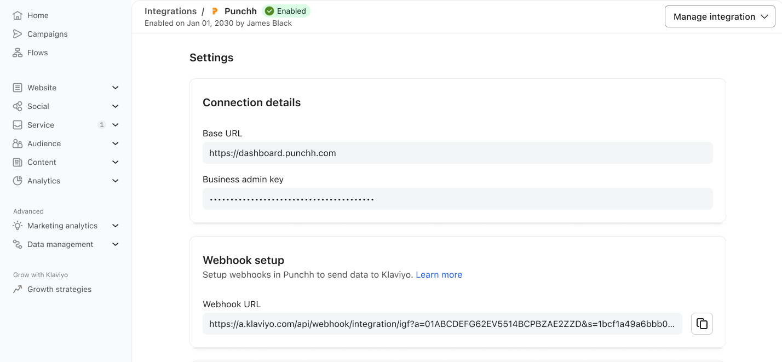Expand the Marketing analytics chevron
Screen dimensions: 782x362
(116, 226)
